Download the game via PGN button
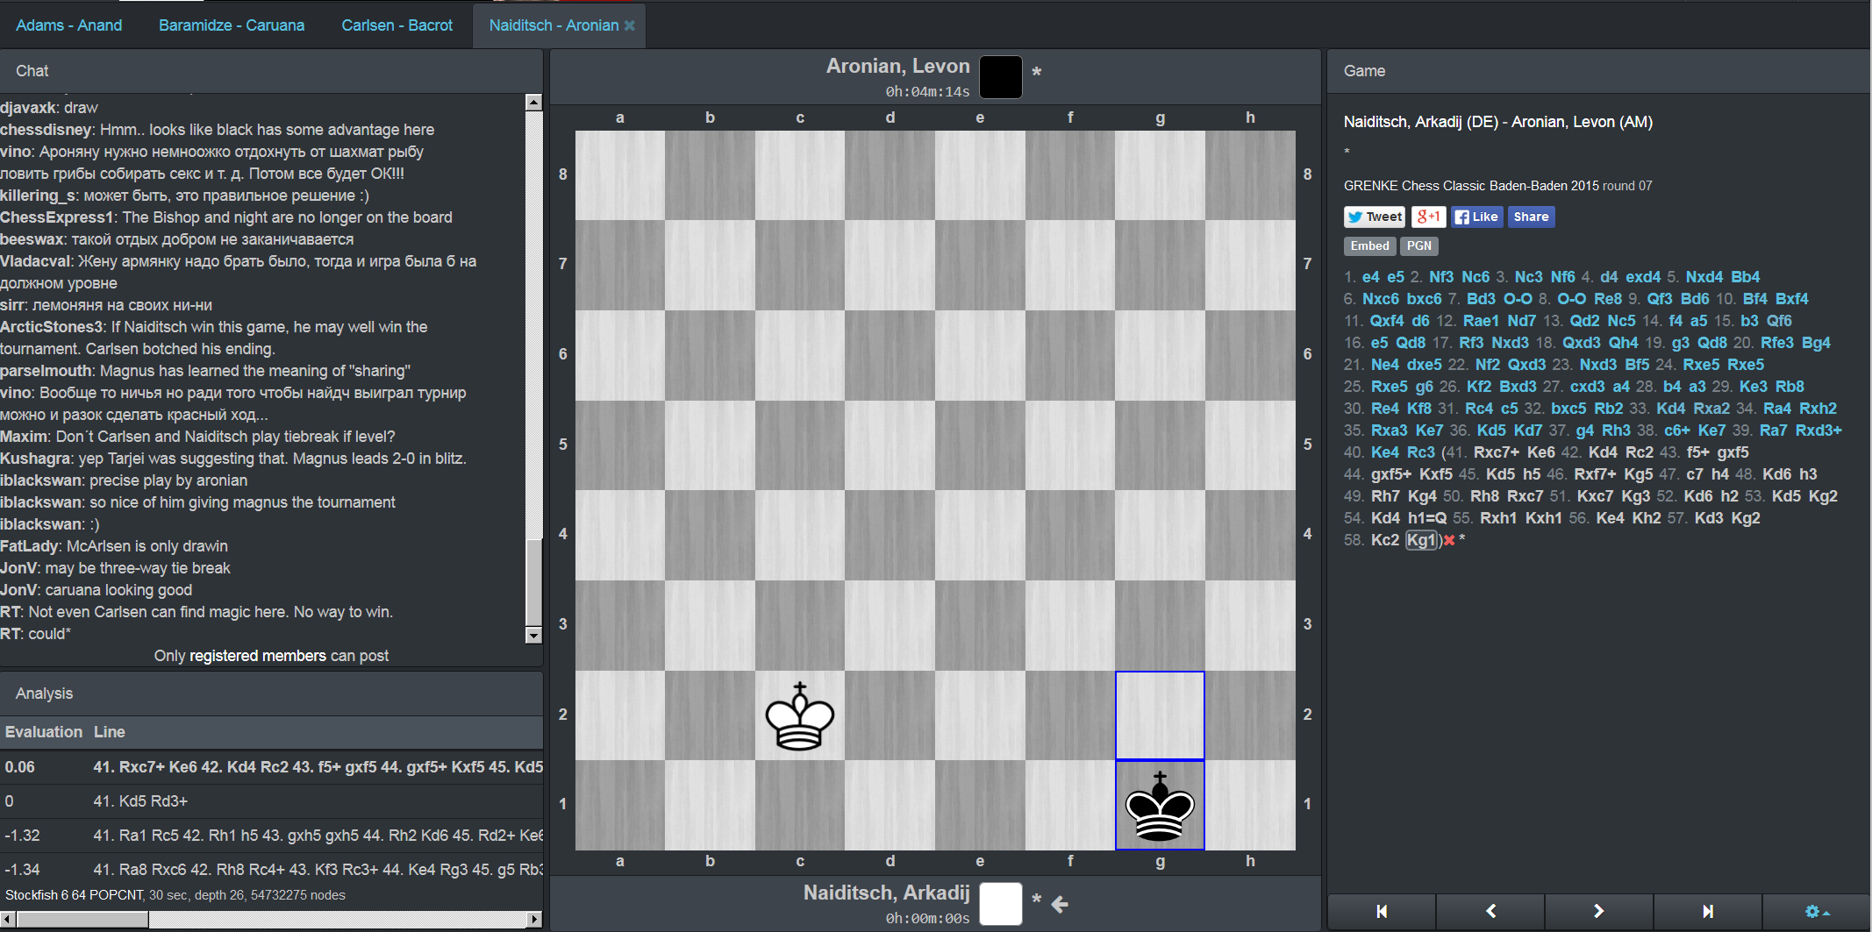This screenshot has height=932, width=1872. [x=1418, y=246]
